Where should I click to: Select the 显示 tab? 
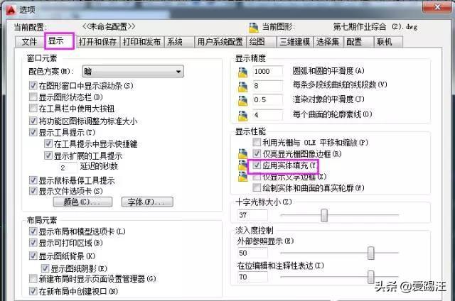click(60, 41)
